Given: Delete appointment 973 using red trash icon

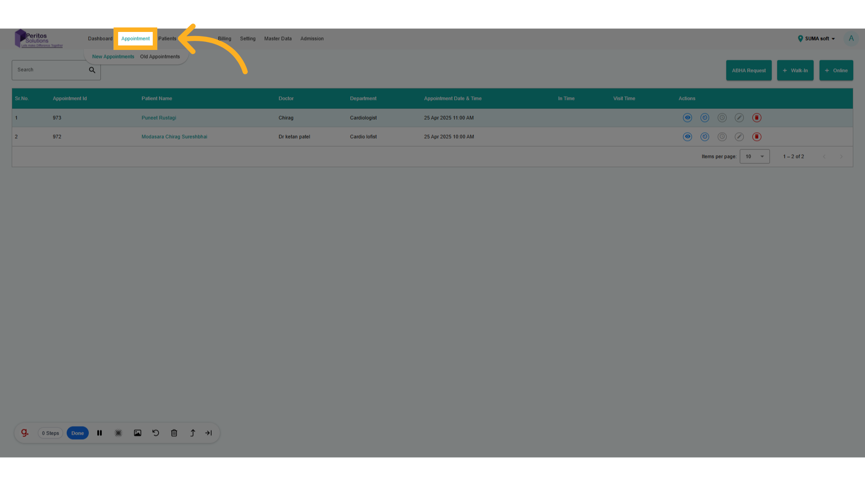Looking at the screenshot, I should 756,117.
